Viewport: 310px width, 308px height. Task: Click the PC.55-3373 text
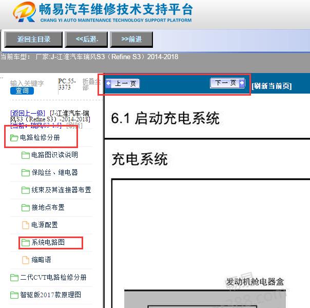67,84
